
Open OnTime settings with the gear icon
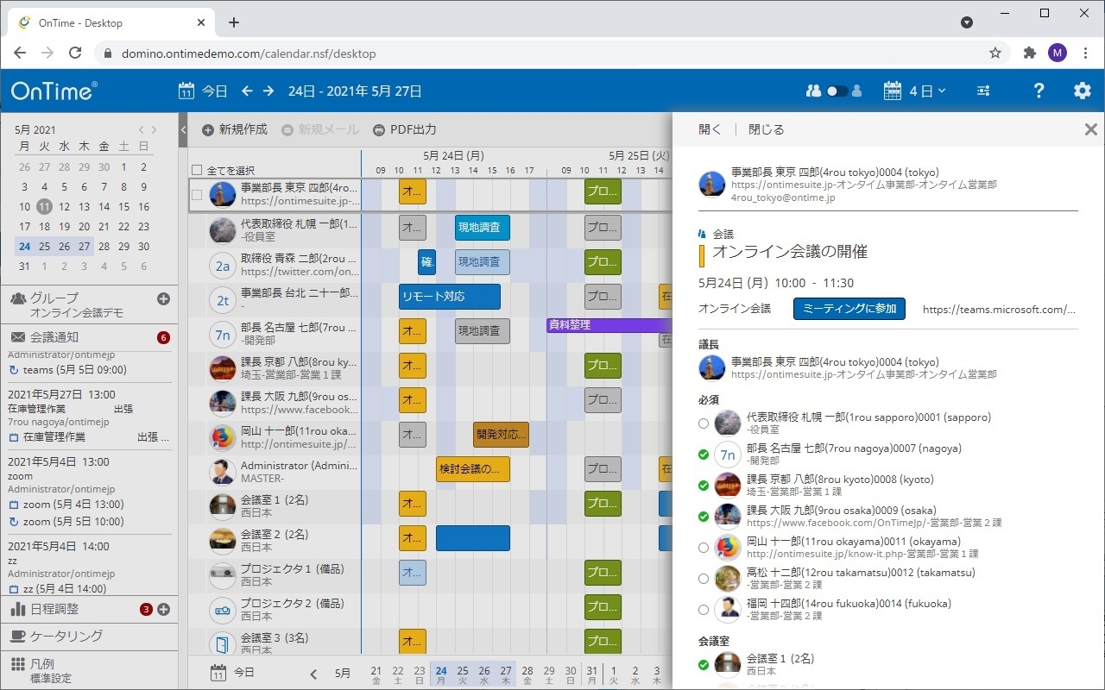coord(1081,90)
